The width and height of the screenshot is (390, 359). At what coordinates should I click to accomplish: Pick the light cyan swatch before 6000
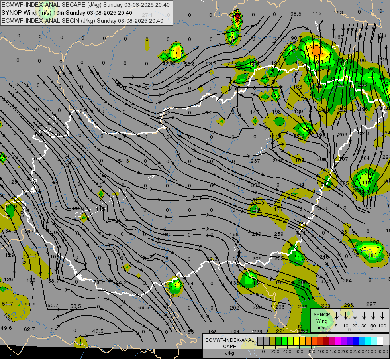(374, 341)
